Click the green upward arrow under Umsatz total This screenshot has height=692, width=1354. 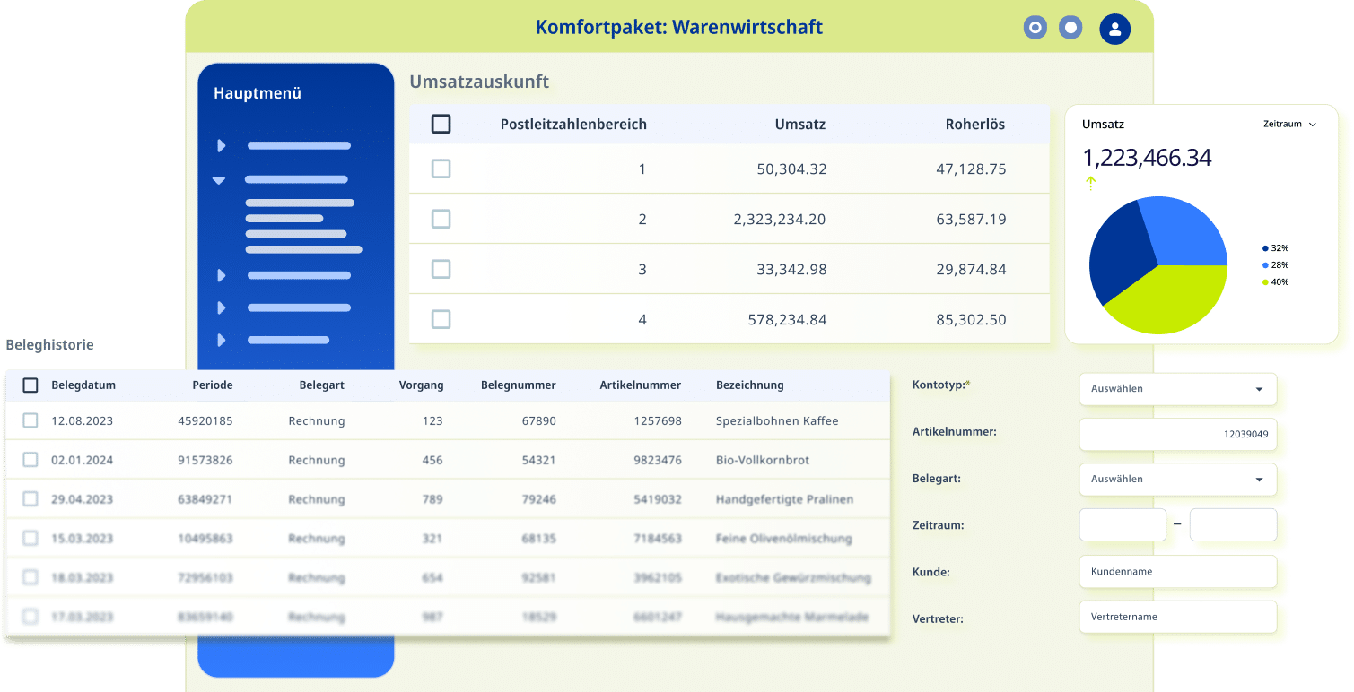1091,183
